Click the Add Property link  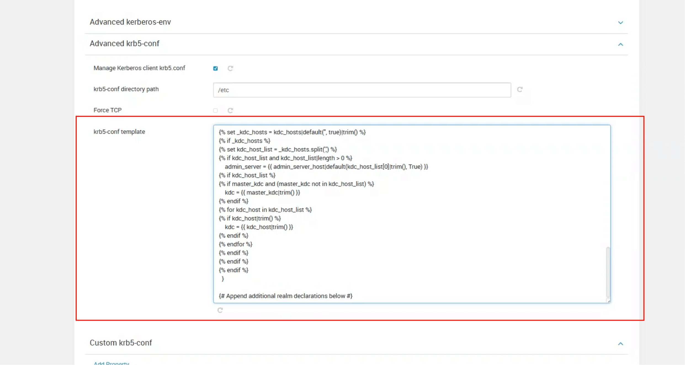point(111,363)
